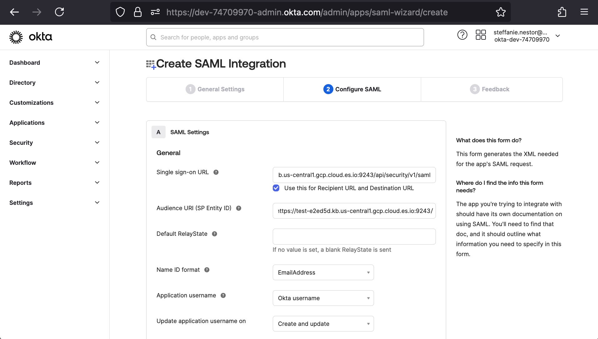Open the Application username dropdown
598x339 pixels.
point(323,298)
